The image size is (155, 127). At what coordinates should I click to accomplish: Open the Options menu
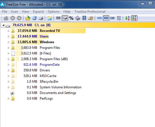pyautogui.click(x=54, y=12)
